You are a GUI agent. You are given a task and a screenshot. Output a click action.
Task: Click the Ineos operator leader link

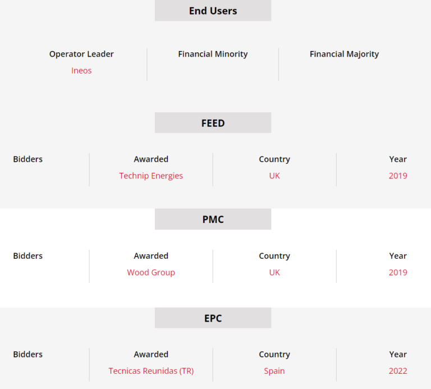coord(81,71)
